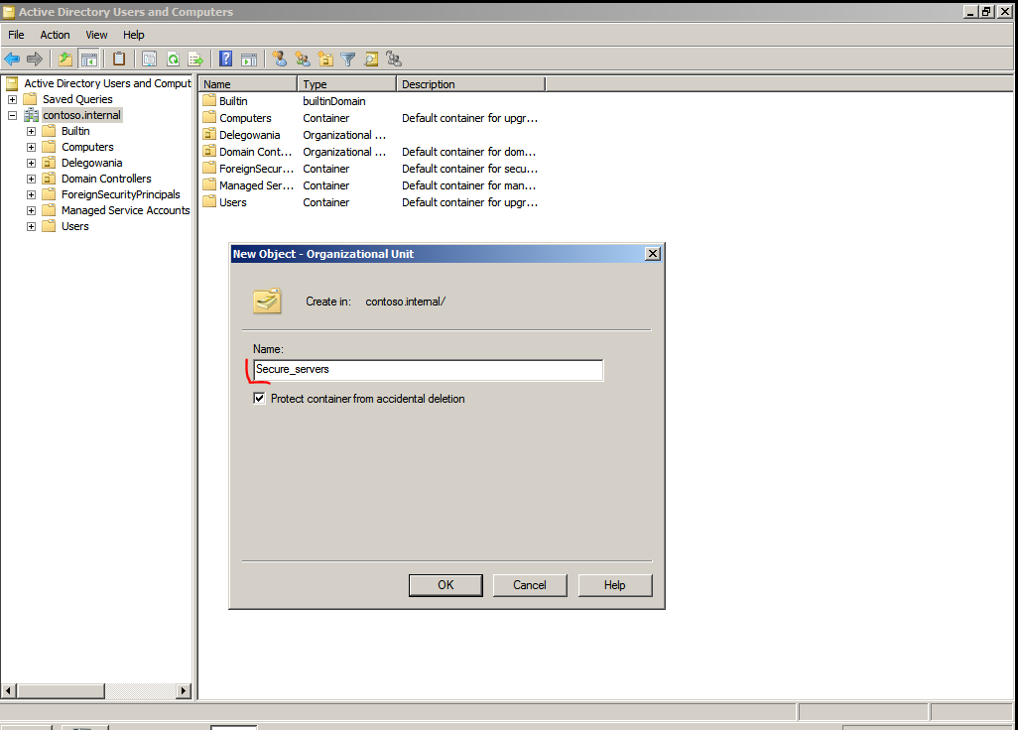Screen dimensions: 1018x730
Task: Click the organizational unit icon in dialog
Action: [x=268, y=302]
